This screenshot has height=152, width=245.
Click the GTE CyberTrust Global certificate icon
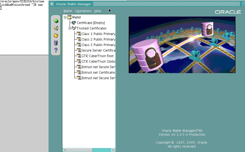click(x=79, y=62)
